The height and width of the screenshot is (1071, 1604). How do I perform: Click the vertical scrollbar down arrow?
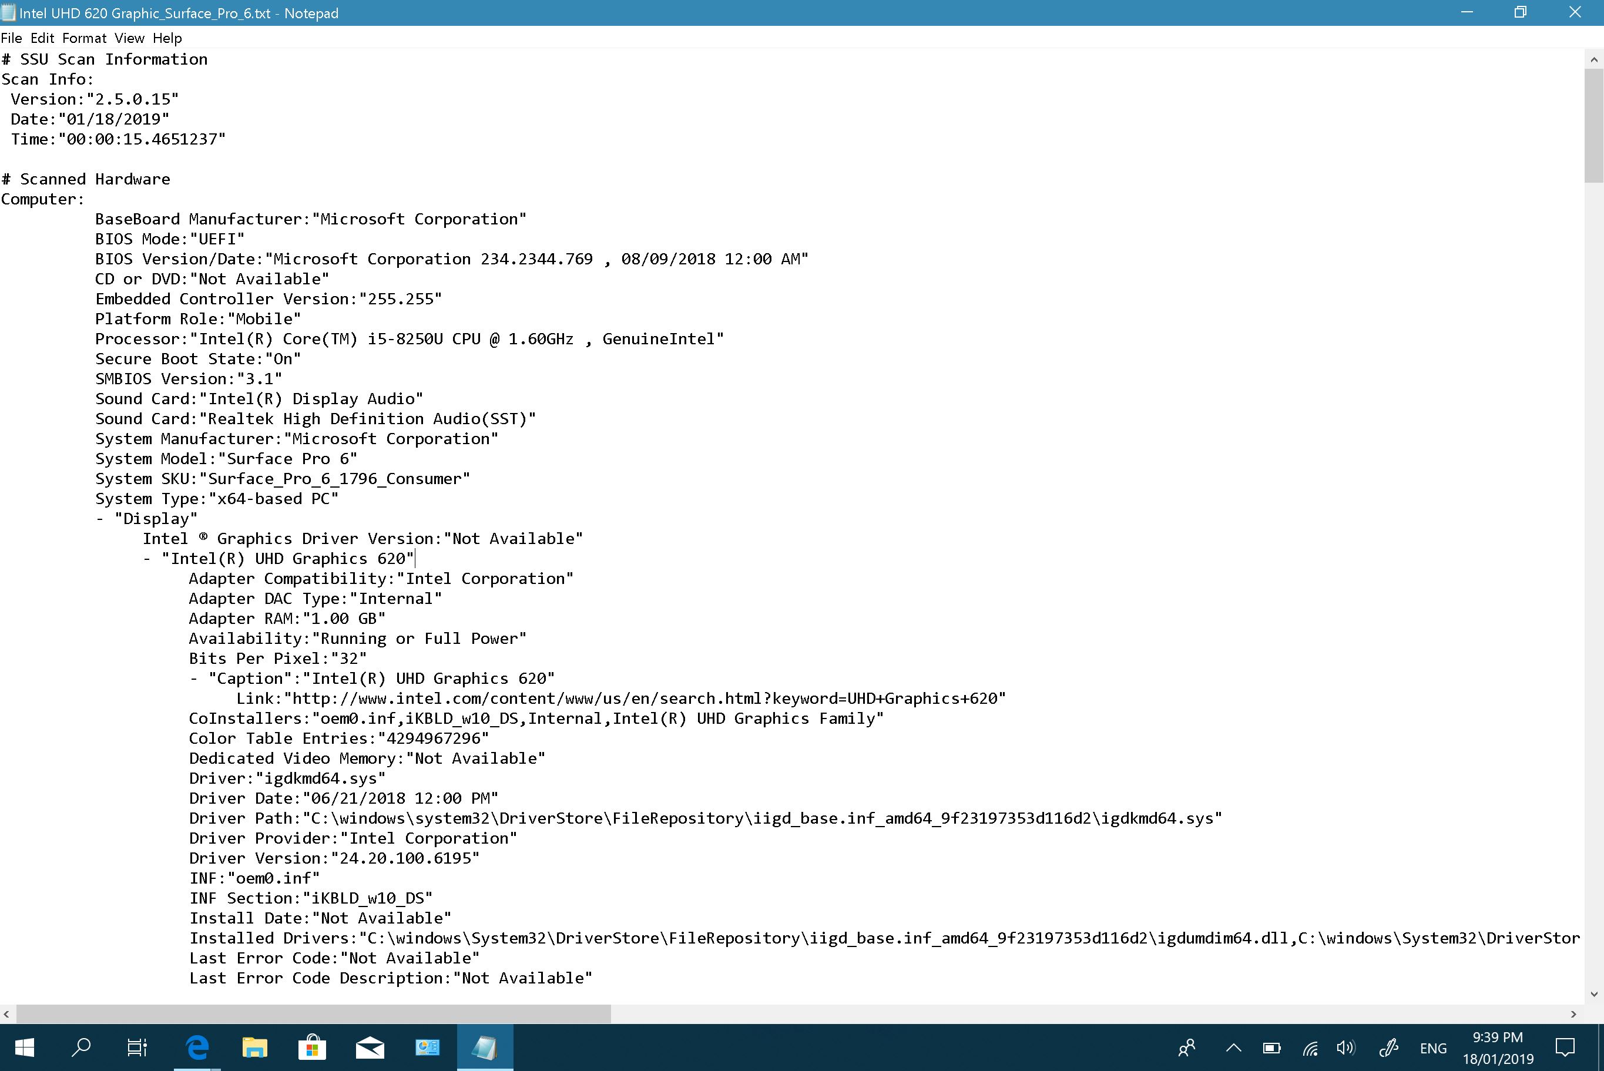tap(1595, 995)
